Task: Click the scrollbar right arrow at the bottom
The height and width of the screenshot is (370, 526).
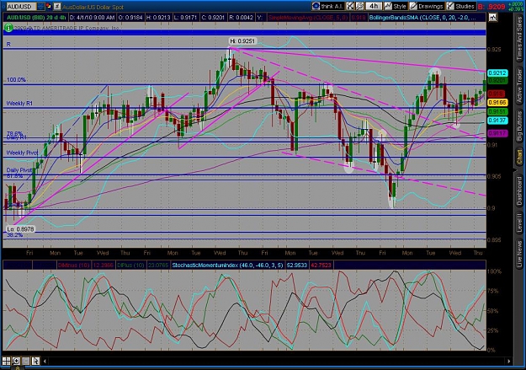Action: click(509, 362)
